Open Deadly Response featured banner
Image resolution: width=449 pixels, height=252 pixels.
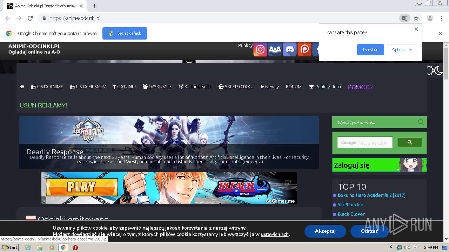(x=169, y=142)
